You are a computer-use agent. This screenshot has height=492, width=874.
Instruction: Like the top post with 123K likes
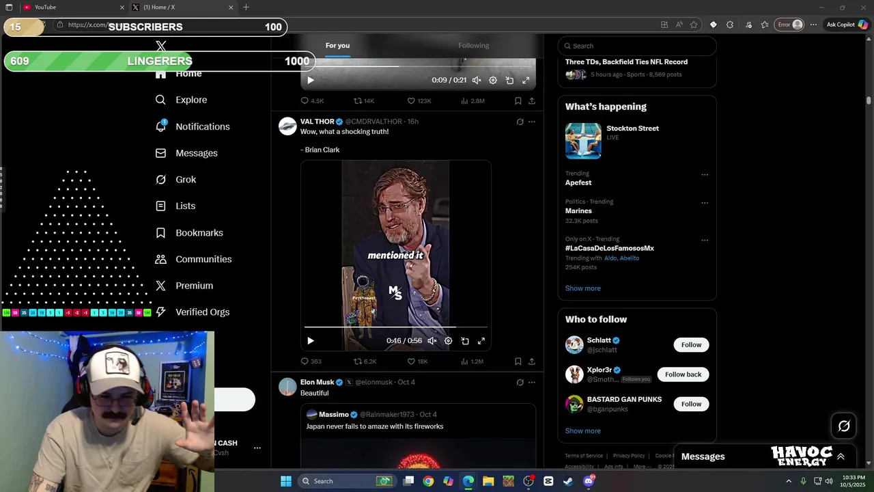pyautogui.click(x=419, y=101)
